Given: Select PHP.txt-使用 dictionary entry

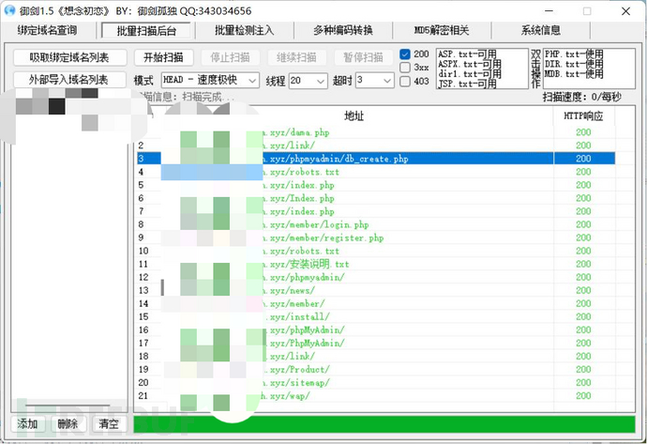Looking at the screenshot, I should (x=574, y=54).
